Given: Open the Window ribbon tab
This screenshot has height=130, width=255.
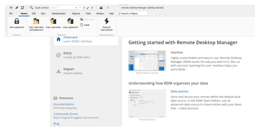Looking at the screenshot, I should tap(100, 13).
